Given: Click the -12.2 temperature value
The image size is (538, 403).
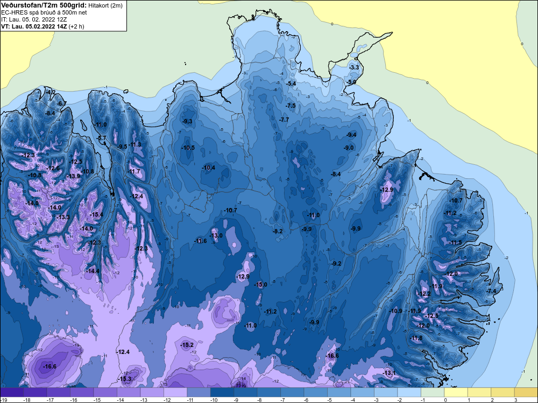Looking at the screenshot, I should click(x=424, y=294).
